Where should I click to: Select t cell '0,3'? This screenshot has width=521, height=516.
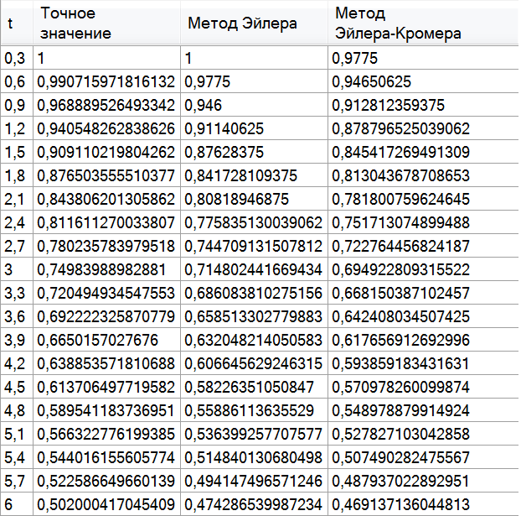coord(17,58)
